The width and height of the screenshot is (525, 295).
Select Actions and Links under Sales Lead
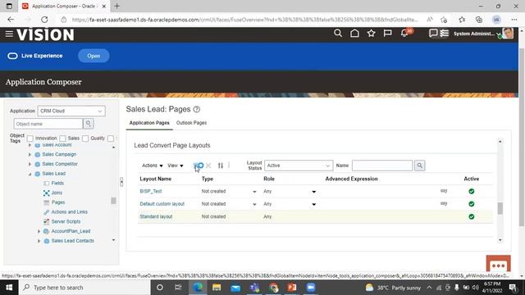tap(69, 212)
